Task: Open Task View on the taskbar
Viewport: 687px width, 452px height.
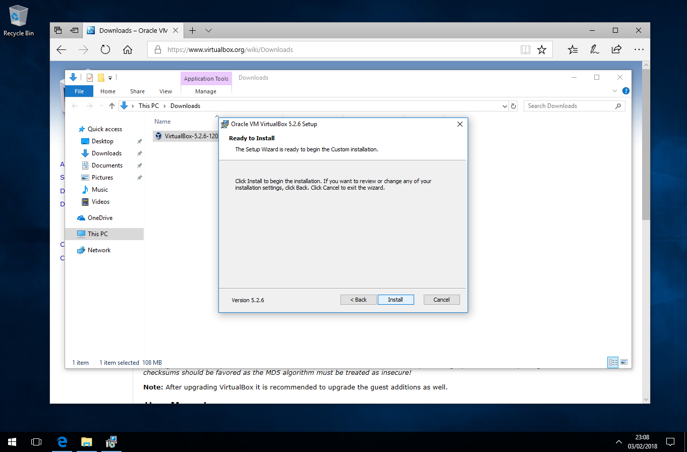Action: coord(36,442)
